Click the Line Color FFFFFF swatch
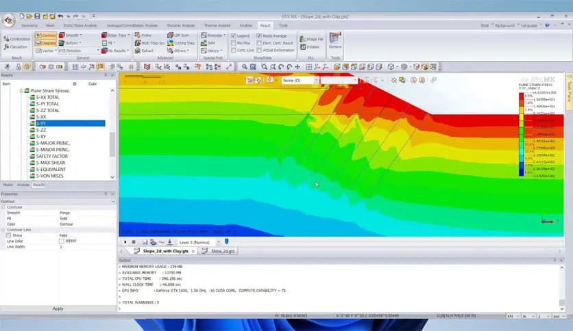Screen dimensions: 573x331 62,241
